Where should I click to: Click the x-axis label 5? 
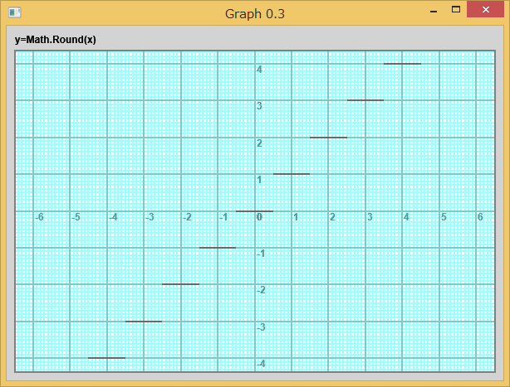pos(444,217)
